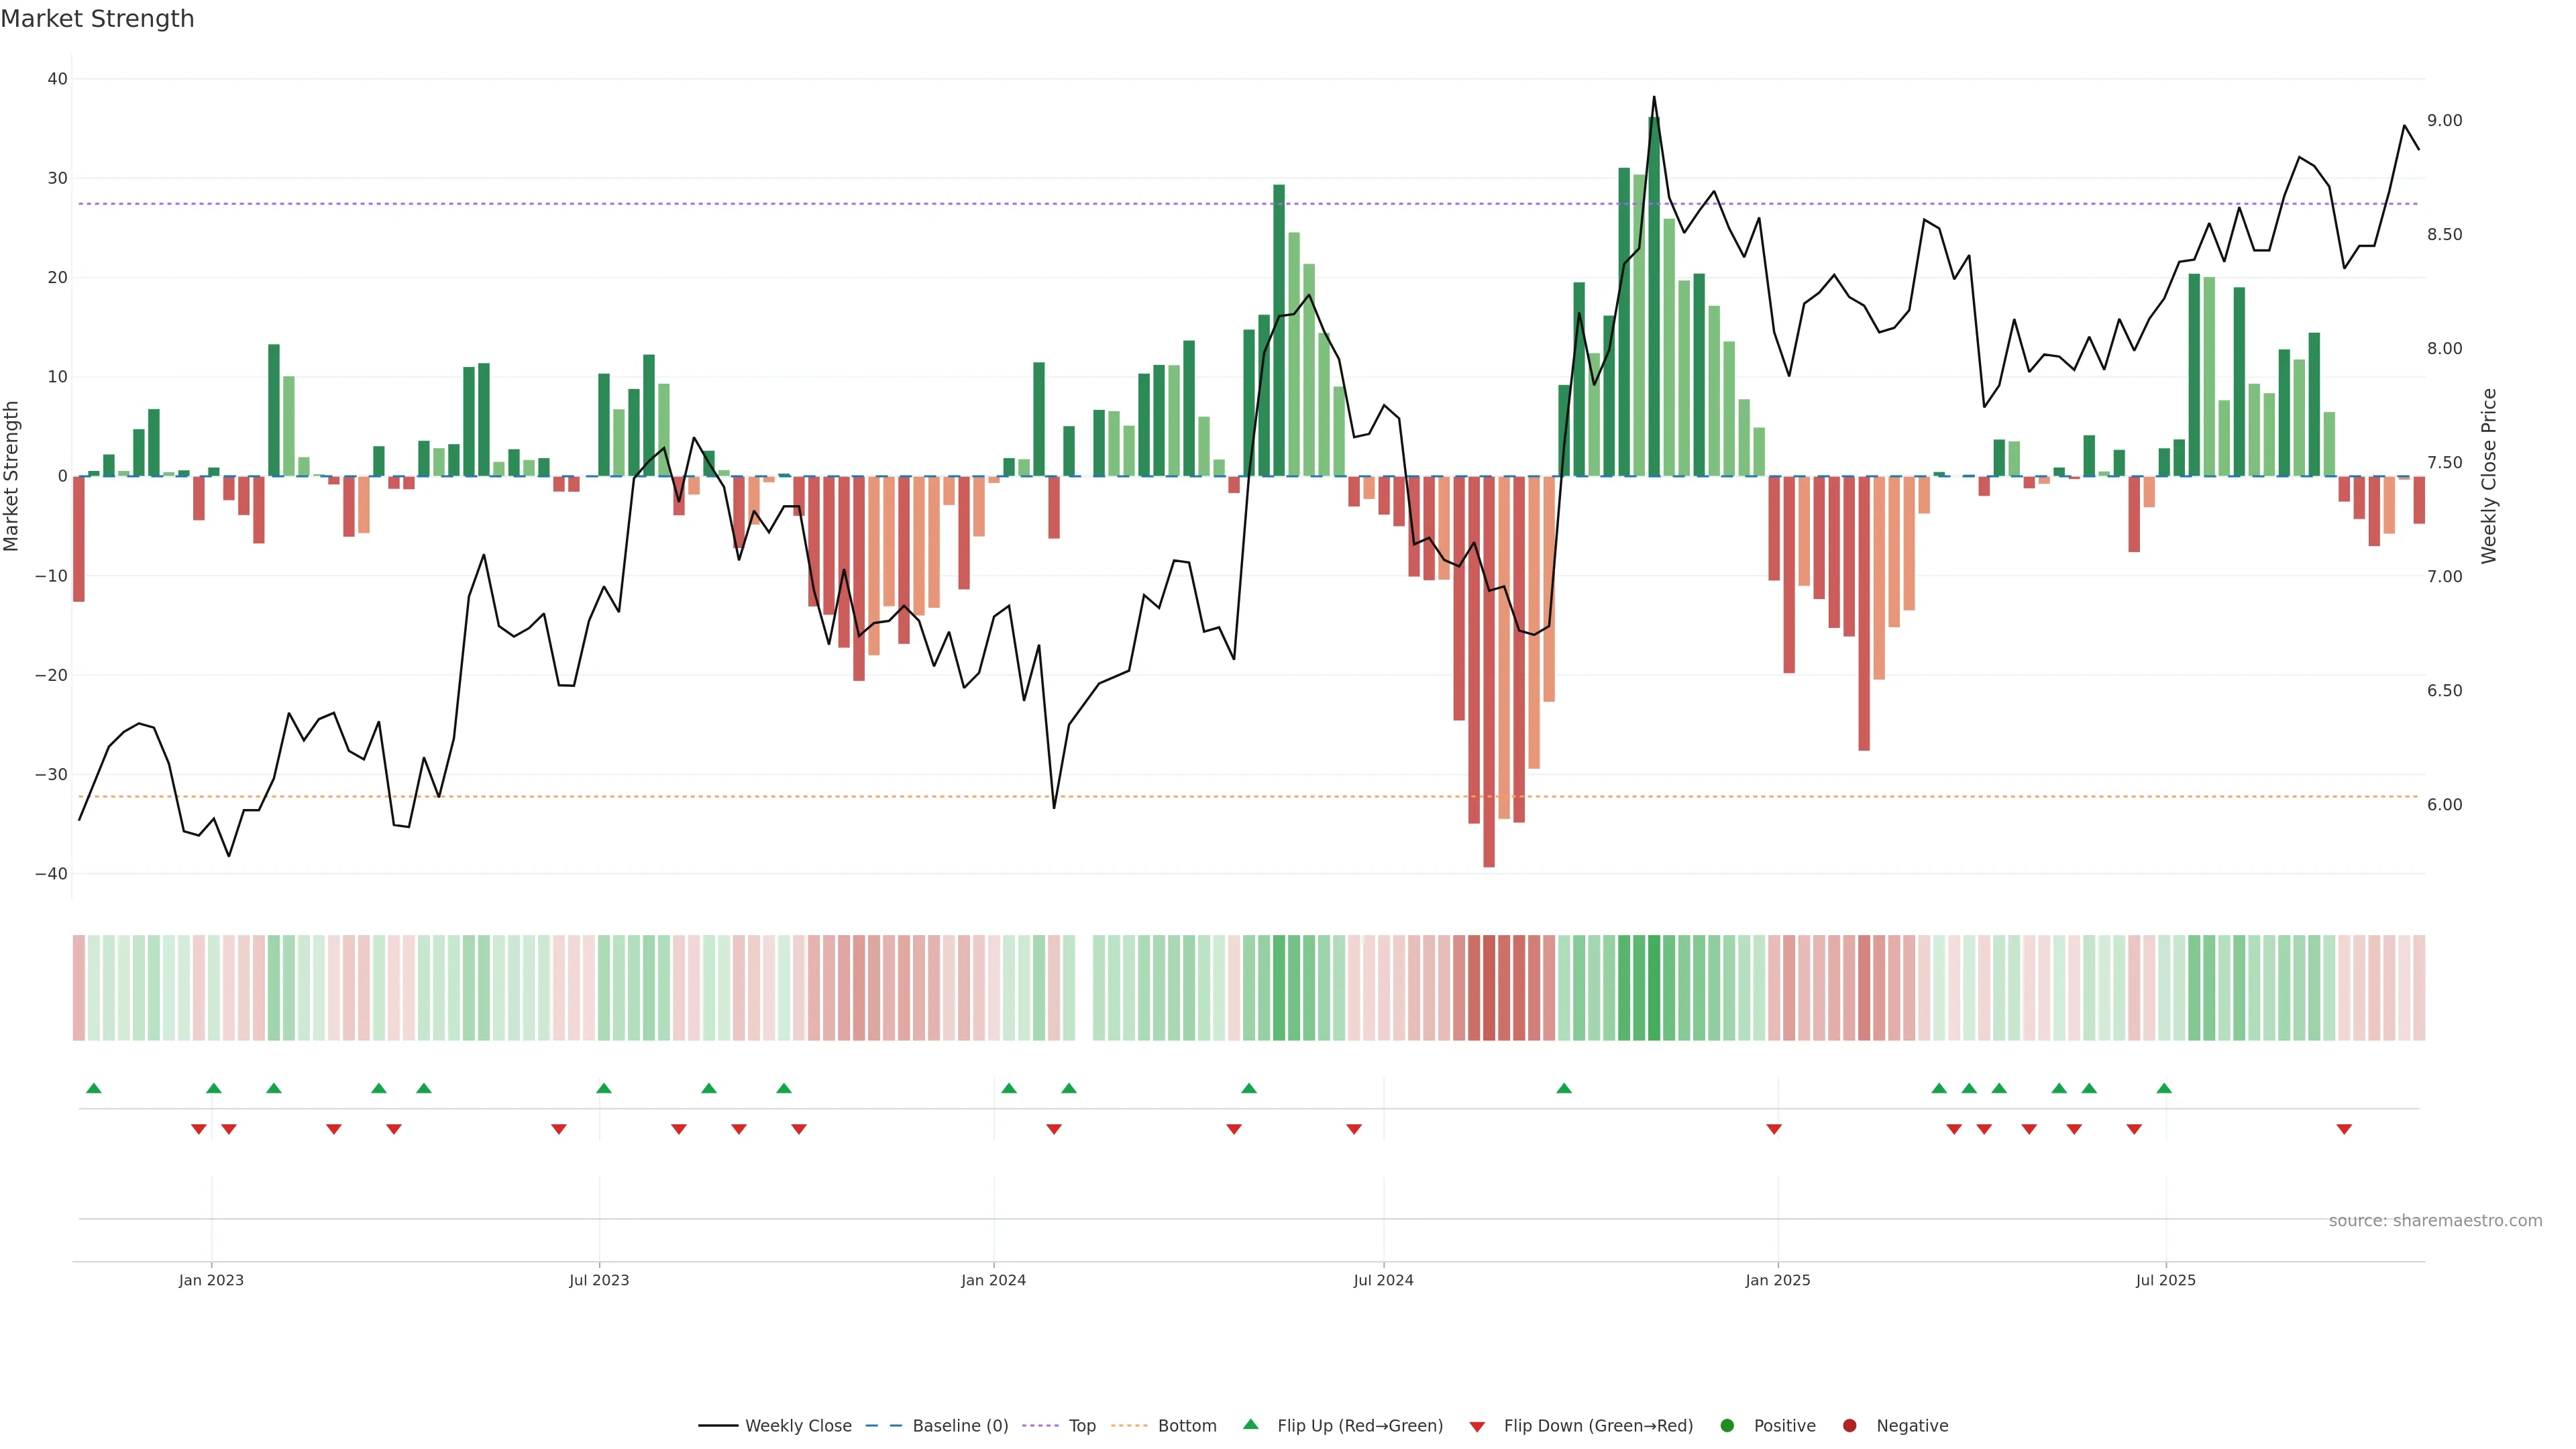Screen dimensions: 2576x1449
Task: Click the Jul 2024 x-axis label
Action: point(1383,1280)
